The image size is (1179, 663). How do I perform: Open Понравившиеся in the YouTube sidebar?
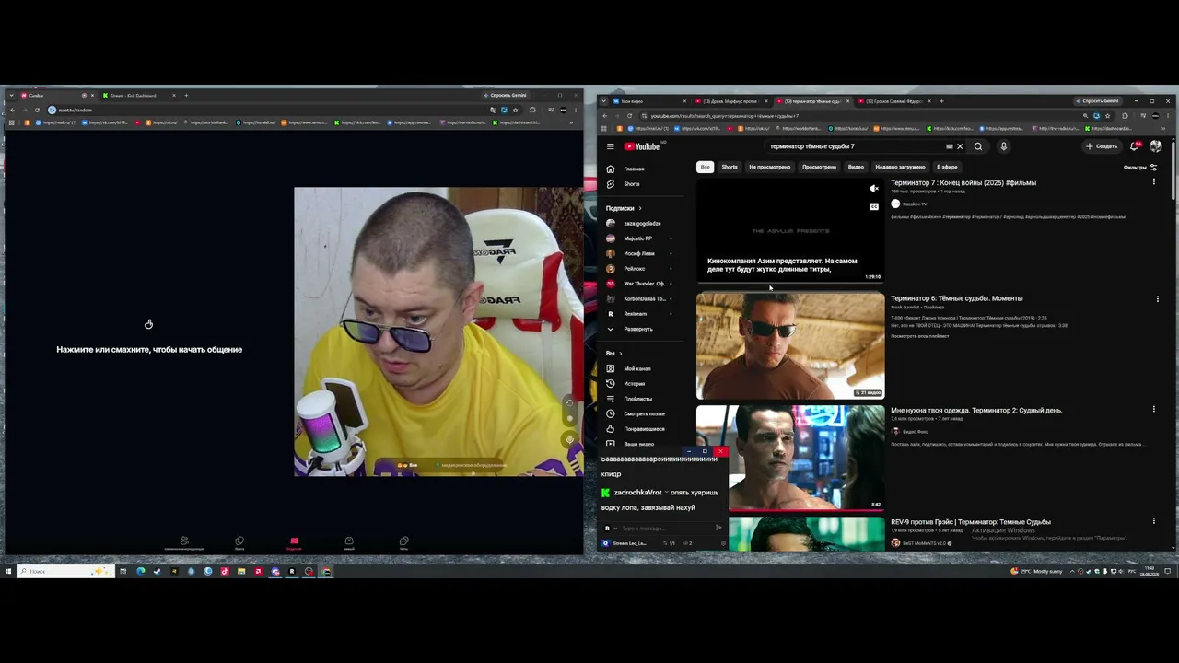(645, 429)
